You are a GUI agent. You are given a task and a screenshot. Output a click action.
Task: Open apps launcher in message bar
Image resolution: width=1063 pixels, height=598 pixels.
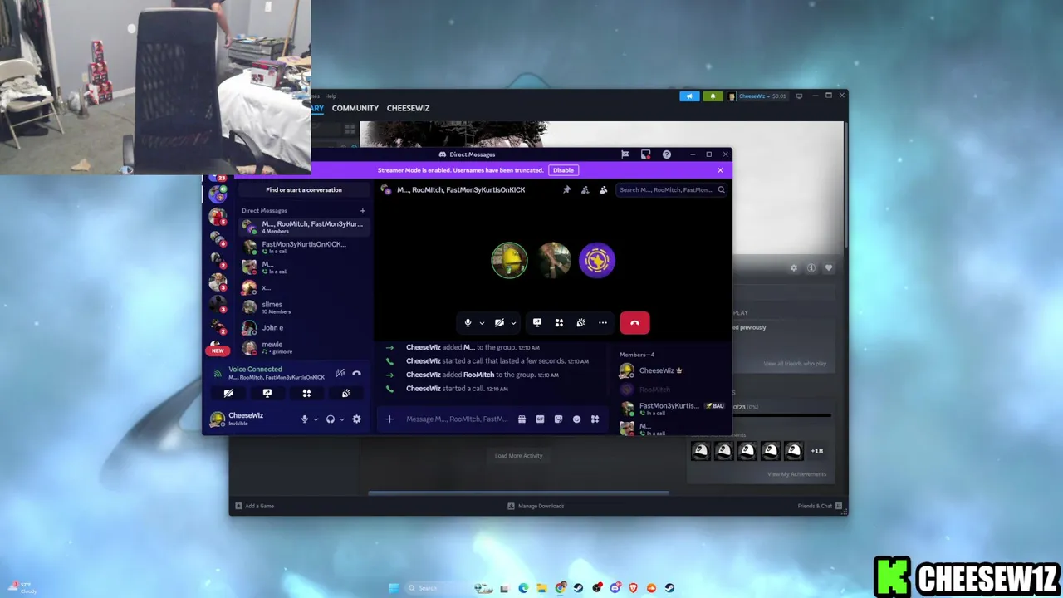595,419
